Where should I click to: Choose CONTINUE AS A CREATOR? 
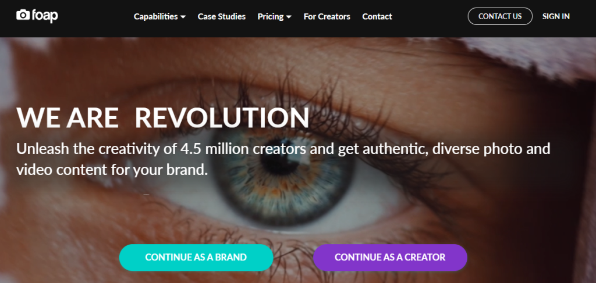point(390,257)
